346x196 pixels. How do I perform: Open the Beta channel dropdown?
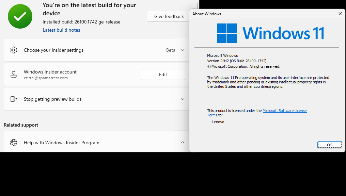point(175,50)
